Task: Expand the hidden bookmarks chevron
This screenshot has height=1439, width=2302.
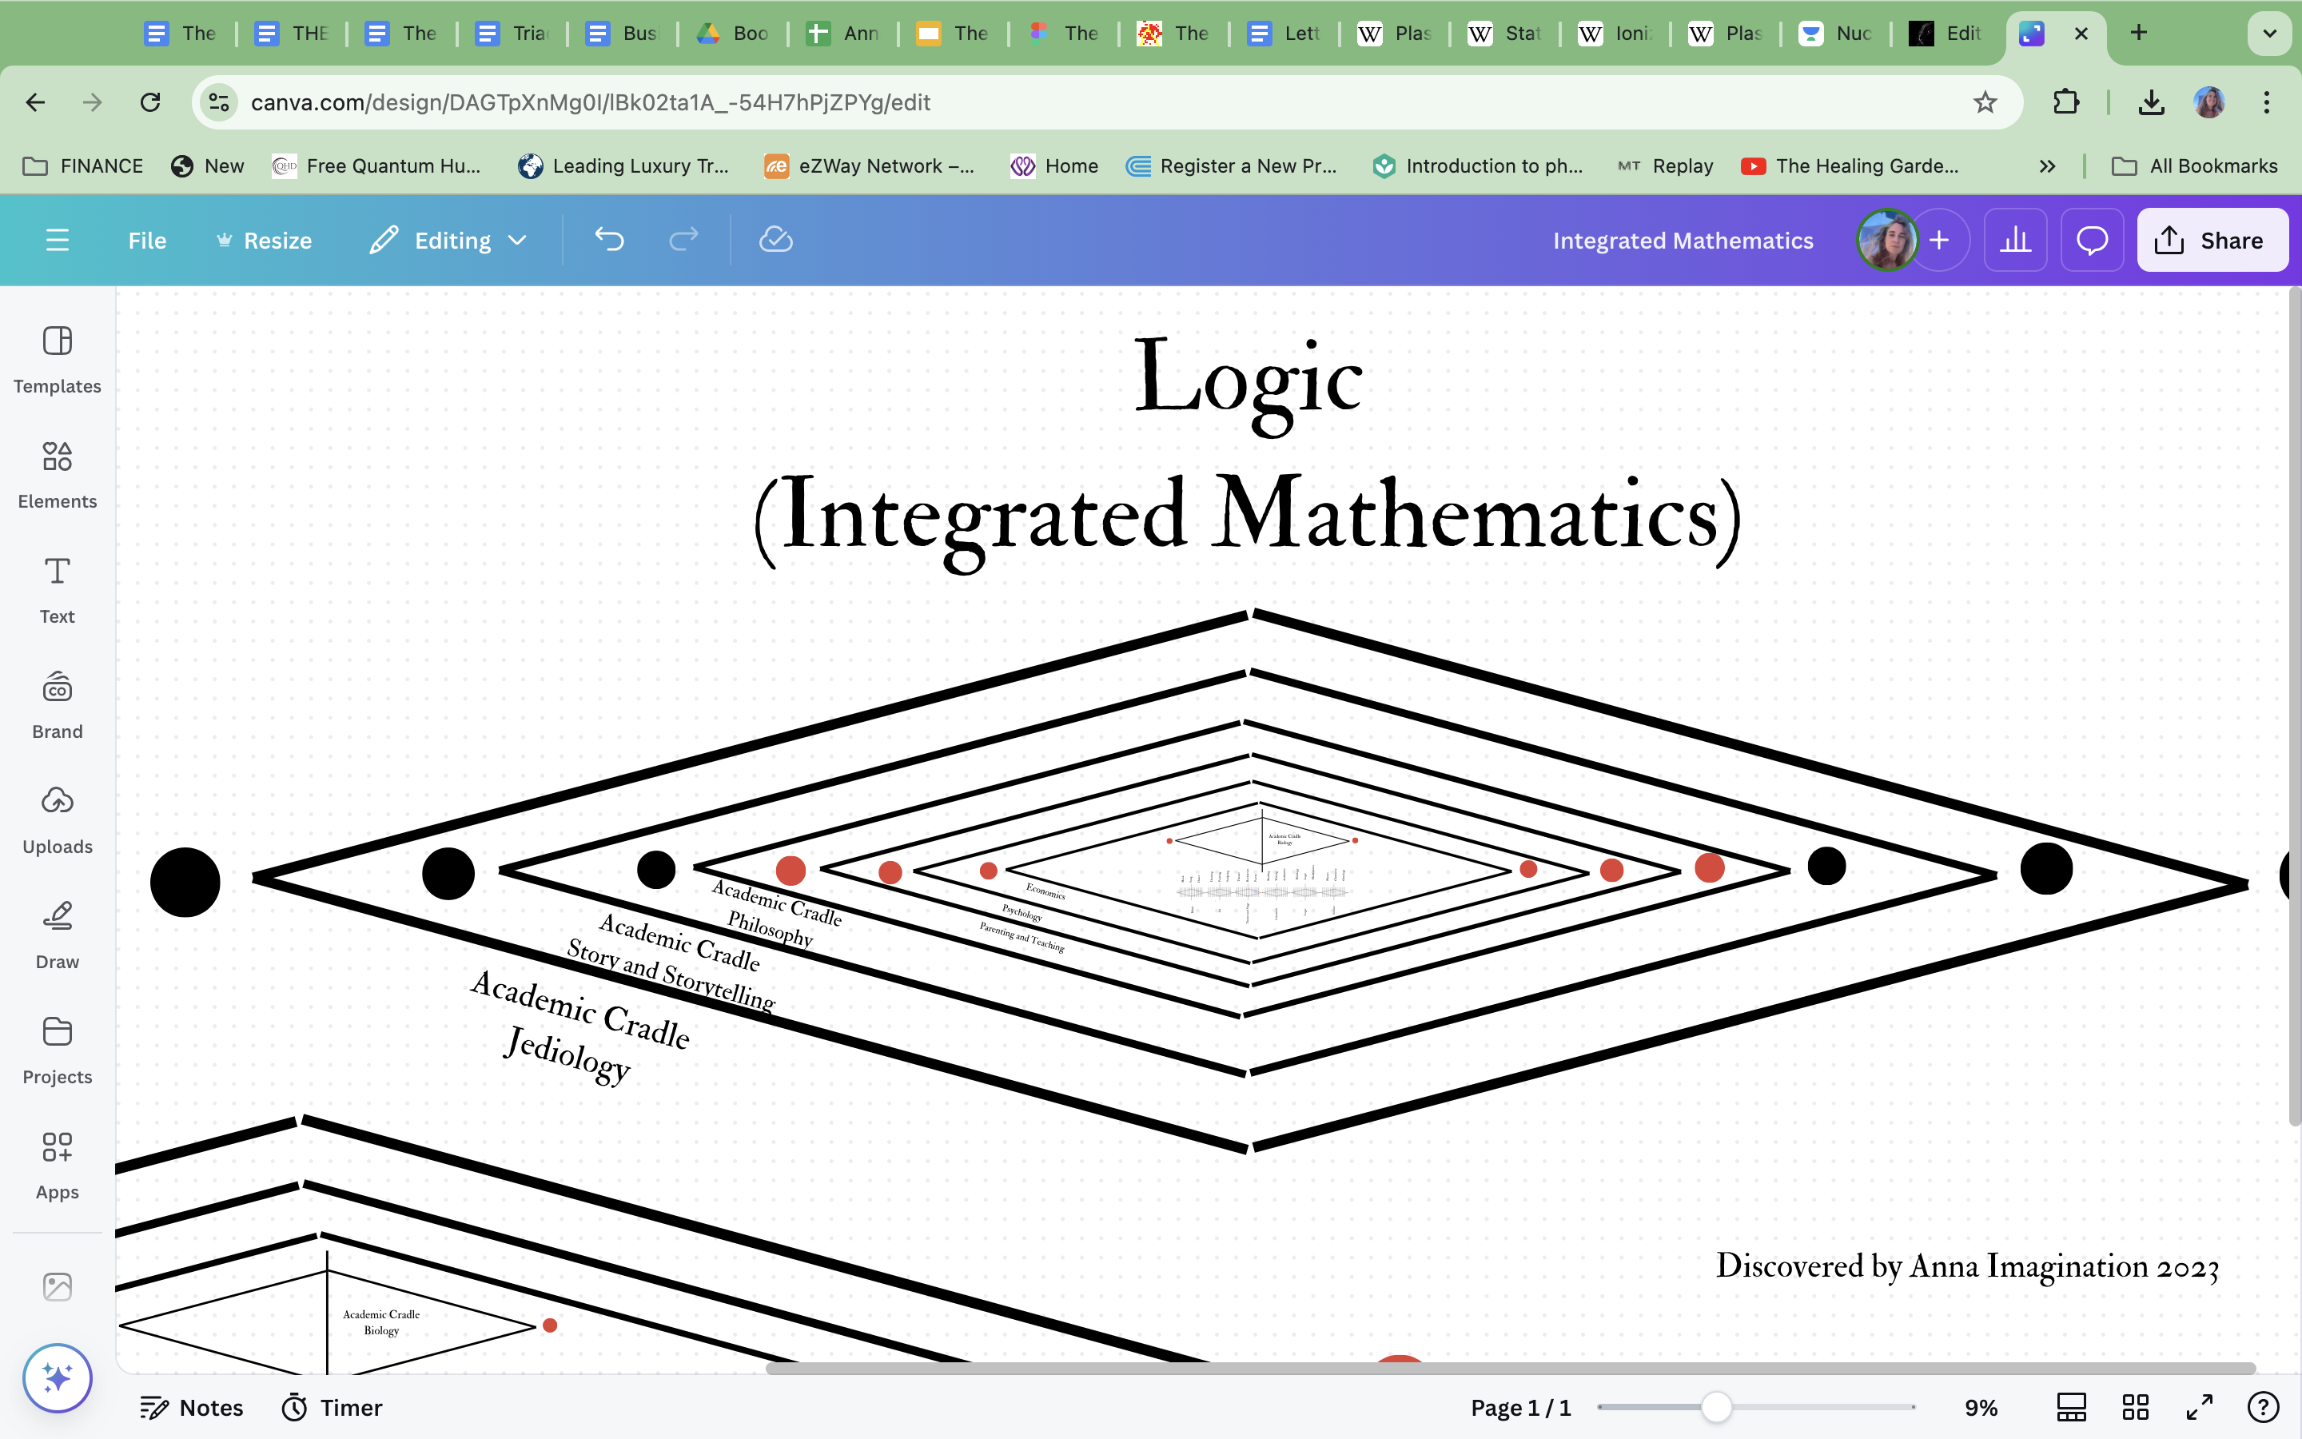Action: [2047, 165]
